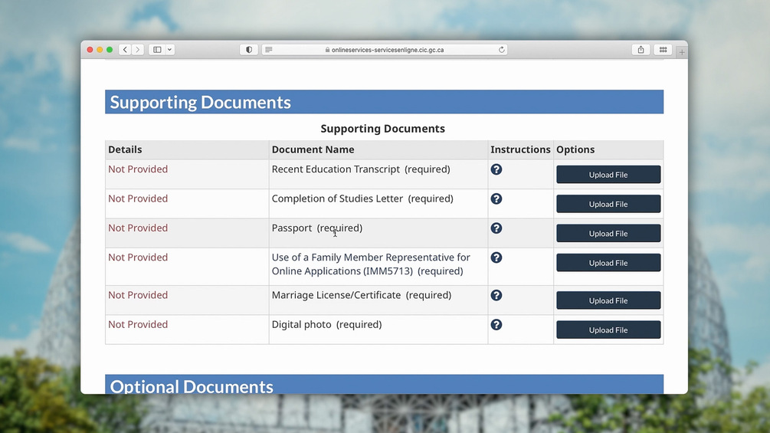The width and height of the screenshot is (770, 433).
Task: Go back using Safari's back arrow
Action: [125, 50]
